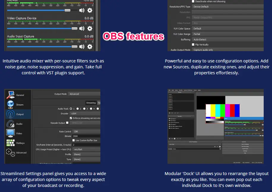272x192 pixels.
Task: Open the Stream settings category
Action: point(18,105)
